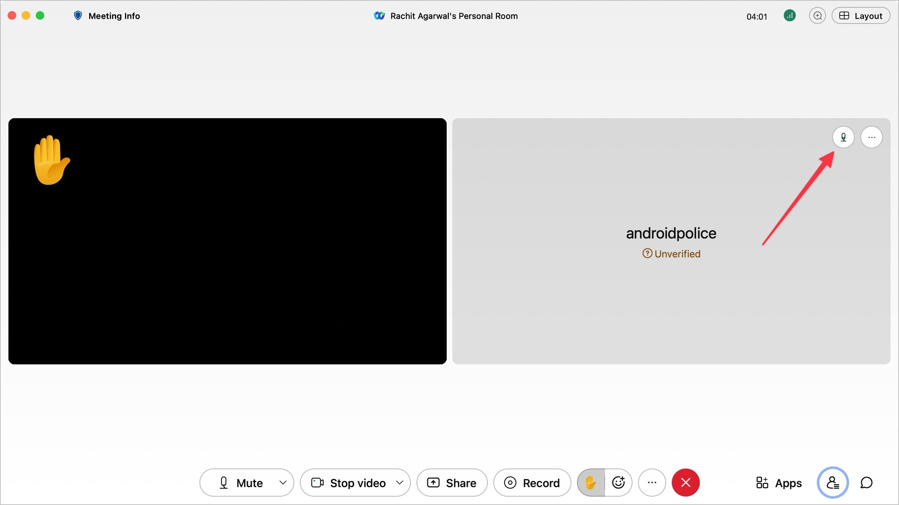Start recording with Record button
The height and width of the screenshot is (505, 899).
click(532, 483)
